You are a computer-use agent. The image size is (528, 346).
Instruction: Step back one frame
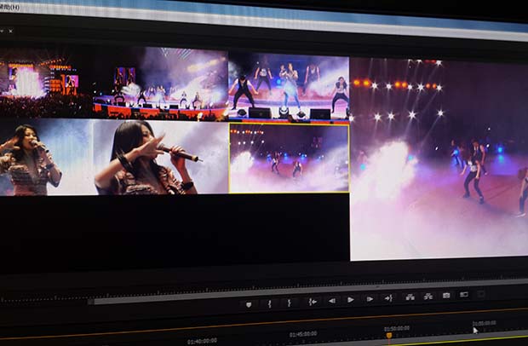pyautogui.click(x=331, y=301)
